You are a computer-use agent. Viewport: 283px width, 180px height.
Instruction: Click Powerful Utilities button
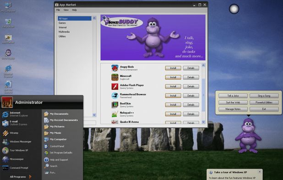click(x=264, y=102)
